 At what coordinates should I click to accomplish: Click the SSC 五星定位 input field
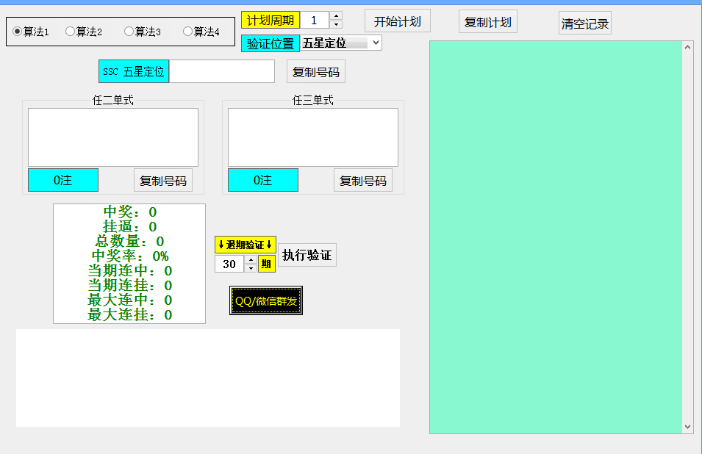(221, 71)
